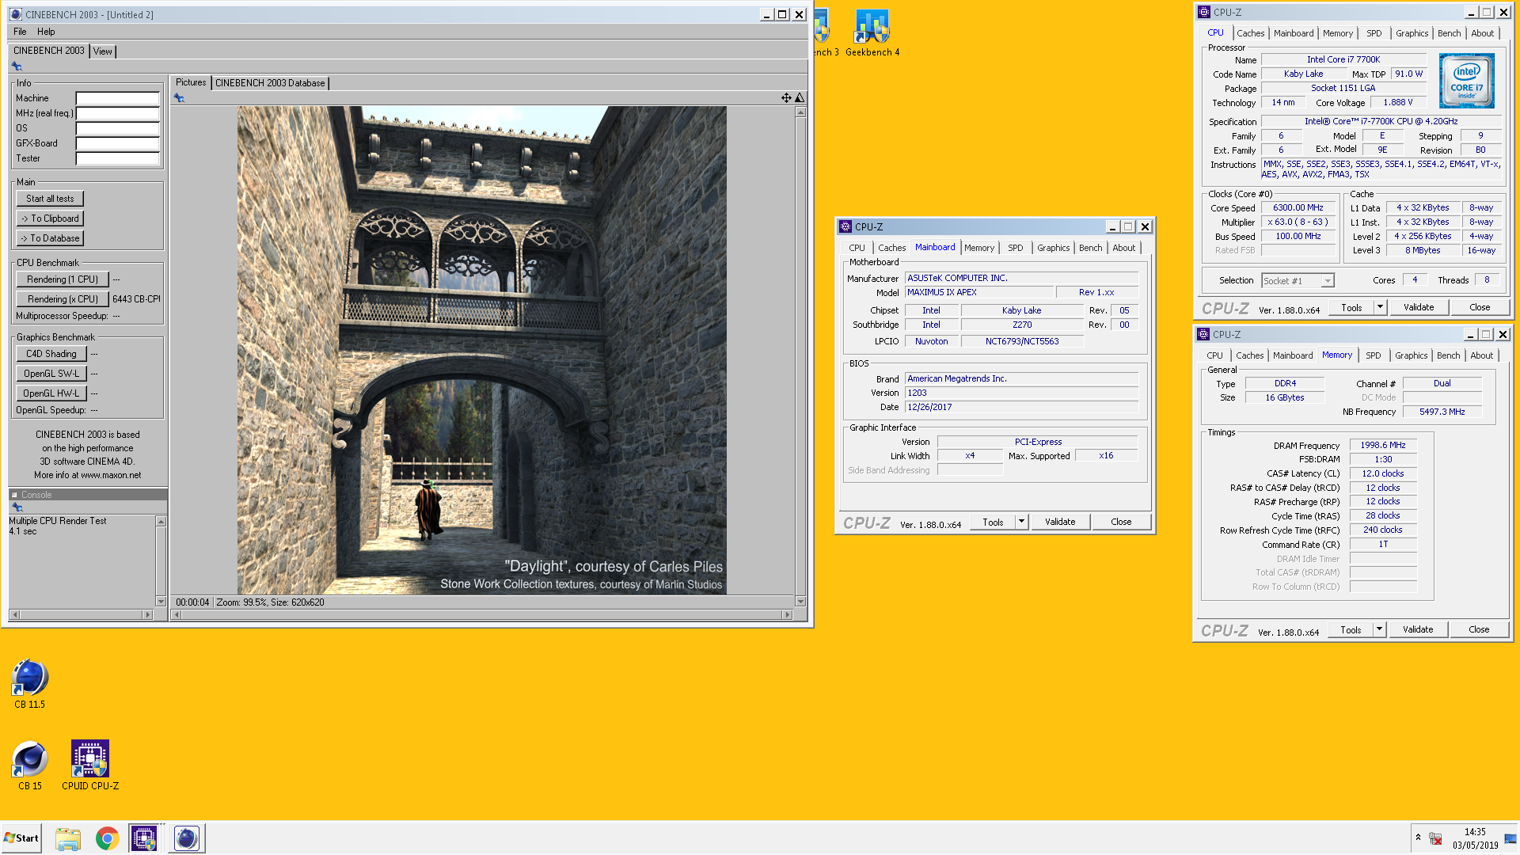Click the pin icon in Pictures panel

coord(179,98)
